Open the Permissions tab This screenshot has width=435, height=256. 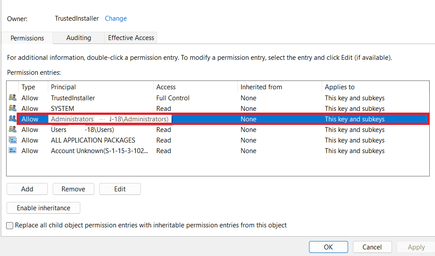[x=27, y=38]
